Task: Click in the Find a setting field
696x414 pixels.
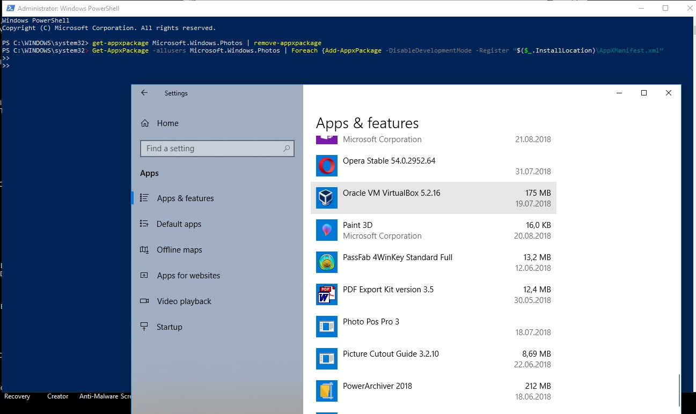Action: point(217,149)
